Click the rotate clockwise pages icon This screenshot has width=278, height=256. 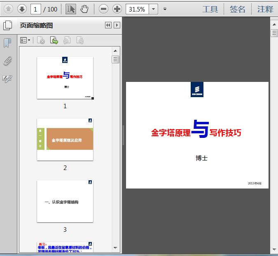pyautogui.click(x=80, y=40)
